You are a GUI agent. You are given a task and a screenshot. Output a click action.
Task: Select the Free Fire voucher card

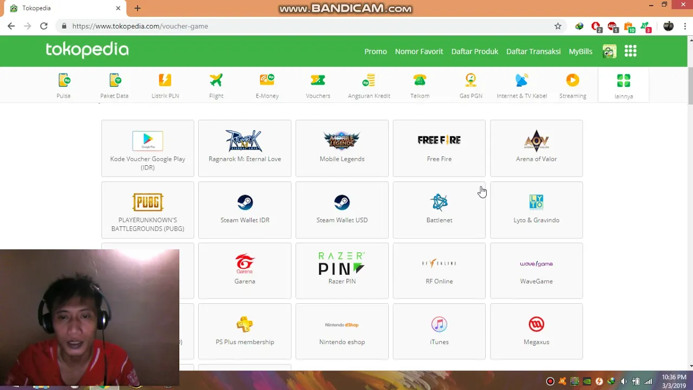tap(439, 148)
